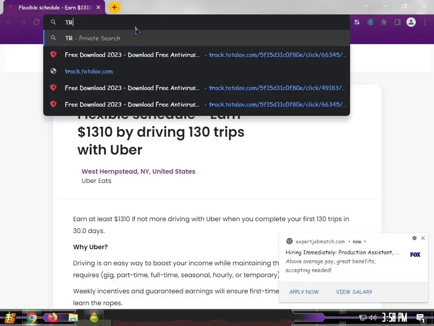
Task: Click VIEW SALARY in the notification
Action: pyautogui.click(x=354, y=292)
